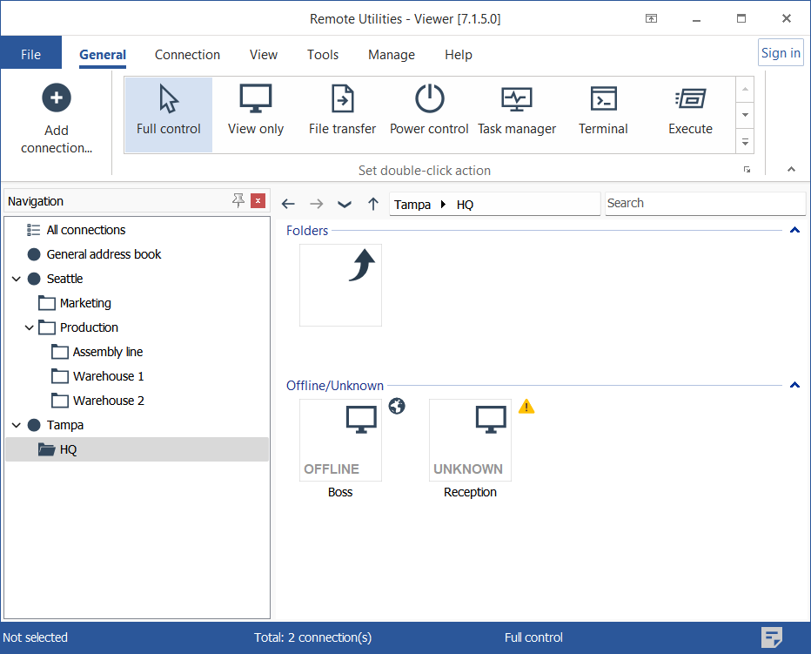Select the HQ folder in the tree

click(137, 449)
